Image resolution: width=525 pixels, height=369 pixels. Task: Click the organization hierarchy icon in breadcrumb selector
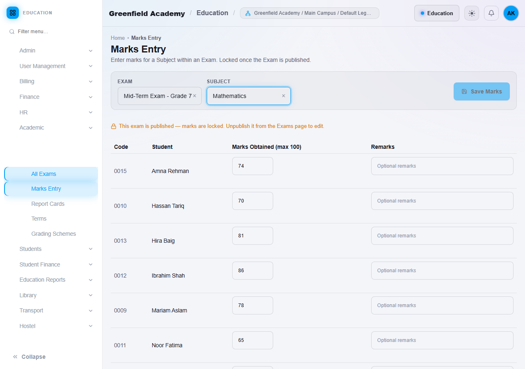[248, 13]
